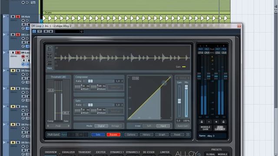Open channel settings 'e' for track 6 DR Hi
The width and height of the screenshot is (278, 156).
tap(23, 118)
